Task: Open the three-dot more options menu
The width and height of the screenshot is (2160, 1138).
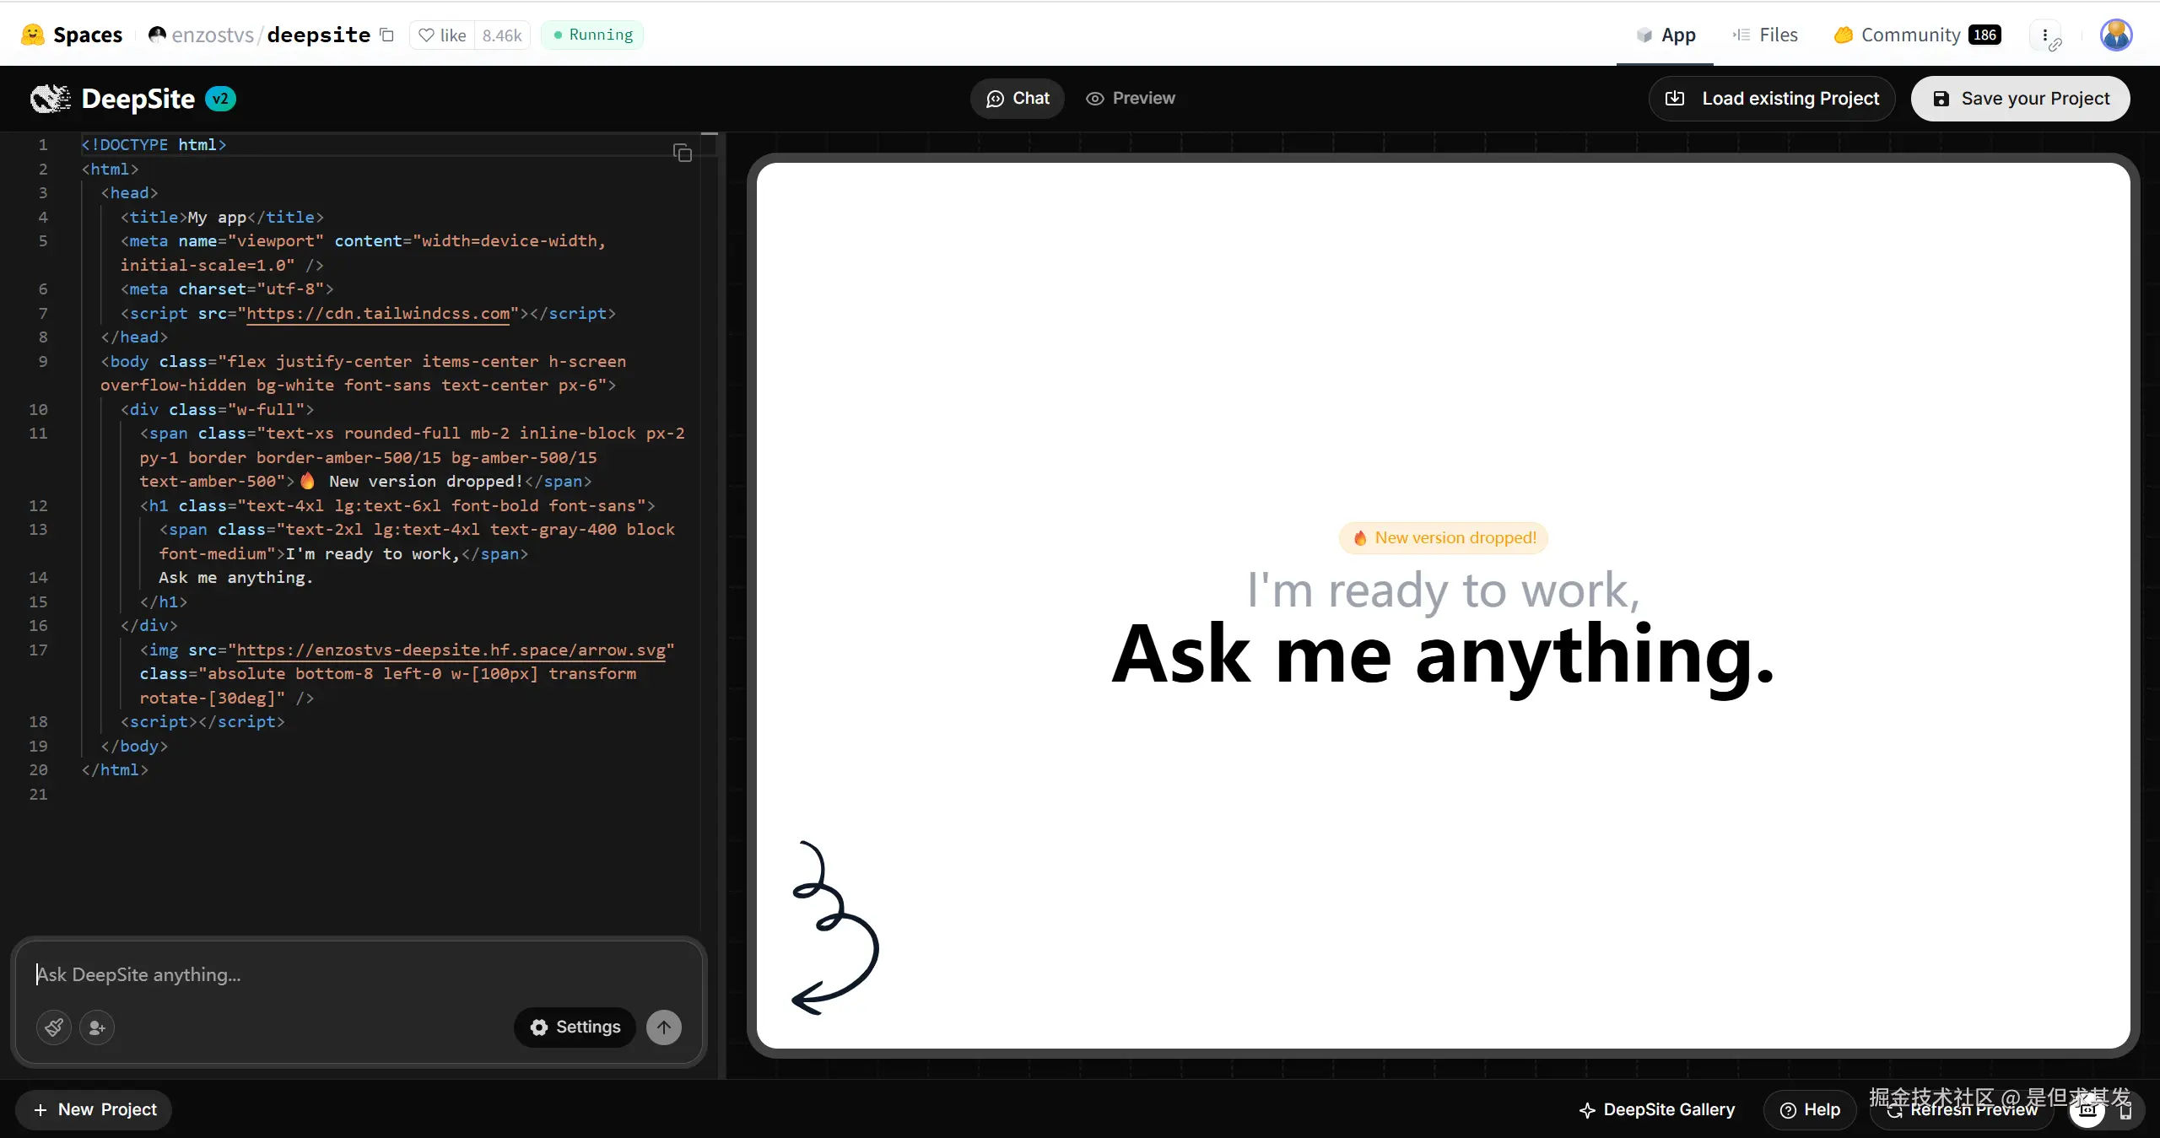Action: point(2044,35)
